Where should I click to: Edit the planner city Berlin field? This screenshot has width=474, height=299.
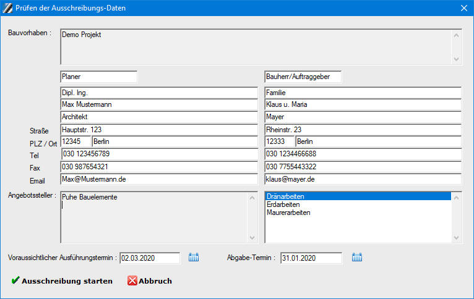tap(175, 141)
